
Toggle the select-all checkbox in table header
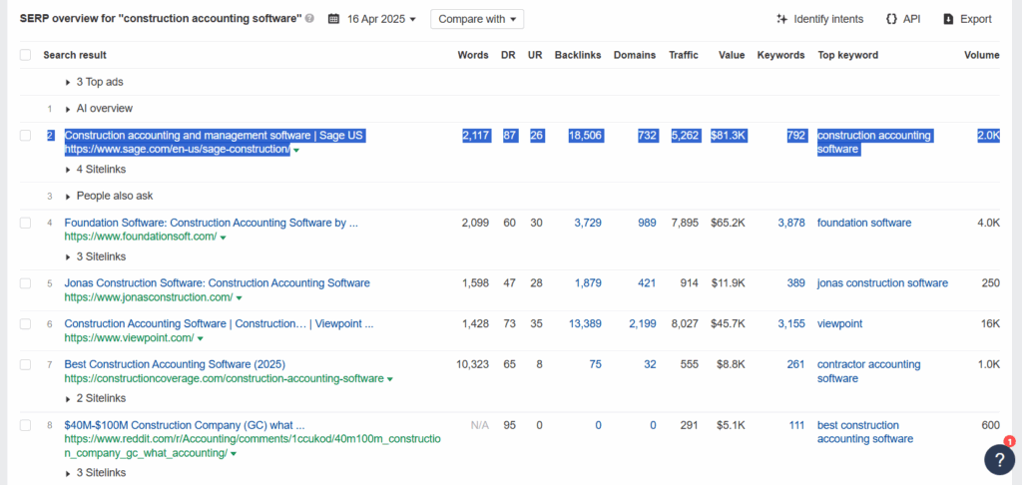click(25, 55)
